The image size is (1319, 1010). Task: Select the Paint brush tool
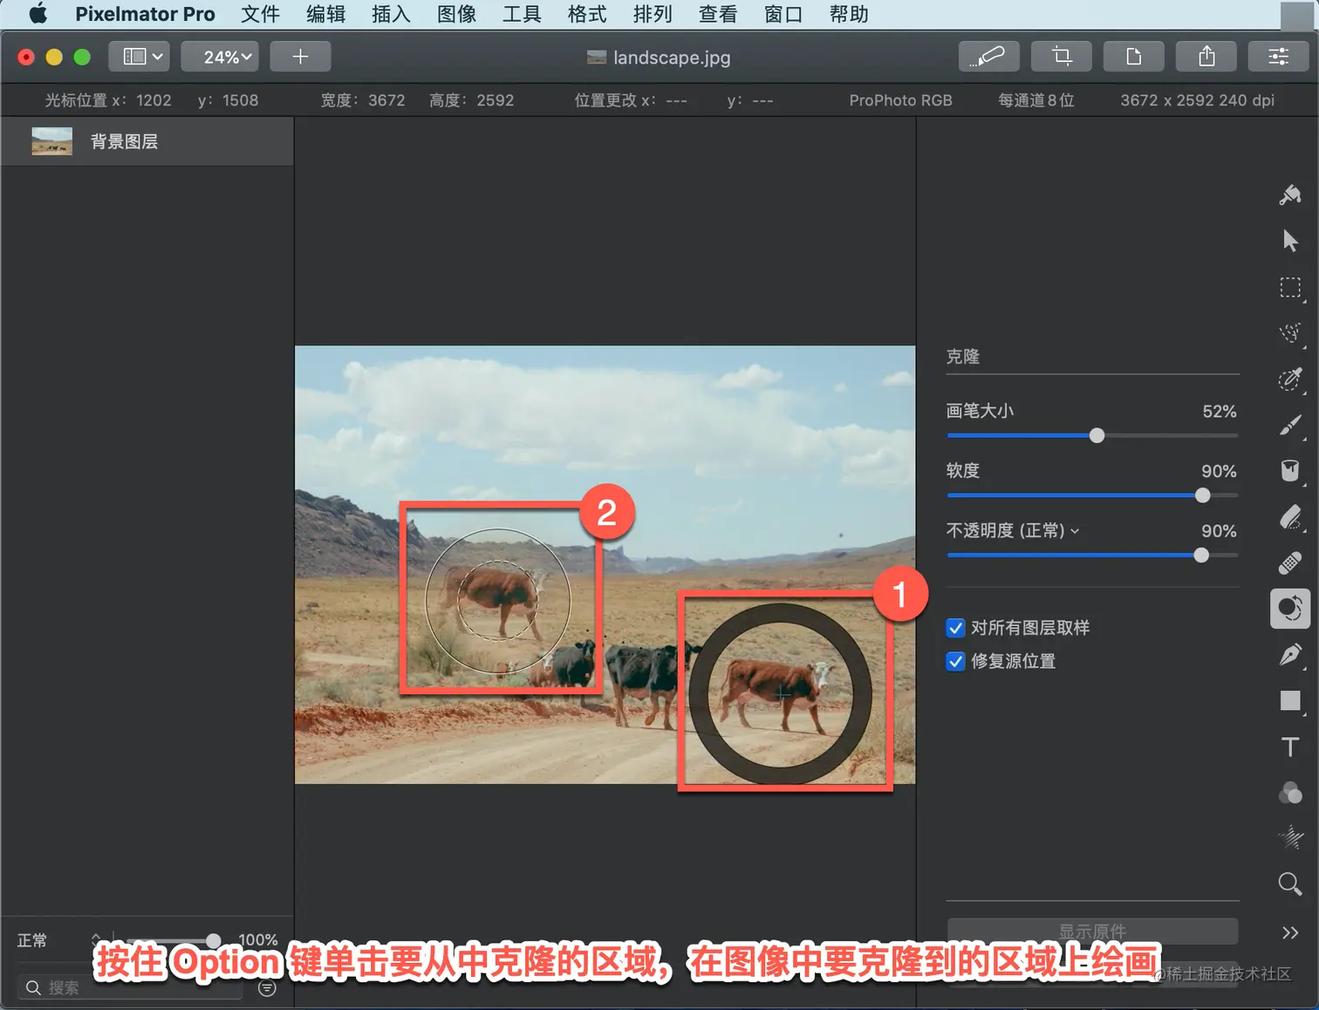(x=1290, y=425)
